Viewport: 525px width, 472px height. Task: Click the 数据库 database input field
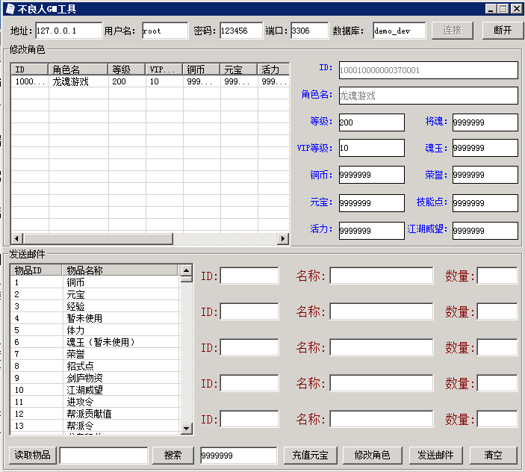[x=399, y=31]
